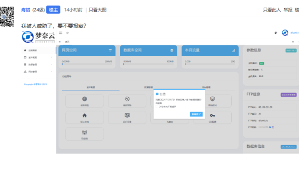This screenshot has height=184, width=299.
Task: Click the 举报 report link
Action: pyautogui.click(x=288, y=10)
